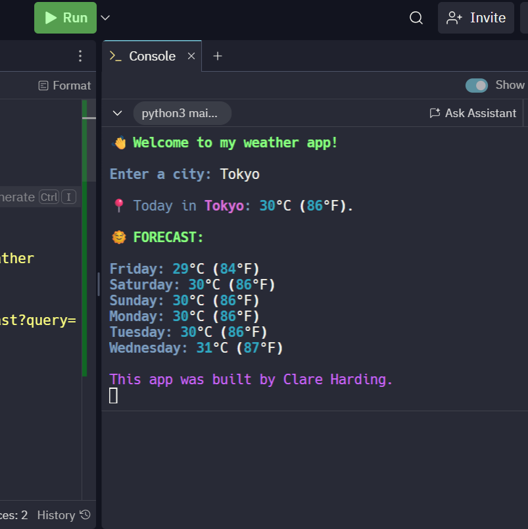Image resolution: width=528 pixels, height=529 pixels.
Task: Click the python3 mai... command pill
Action: (x=182, y=113)
